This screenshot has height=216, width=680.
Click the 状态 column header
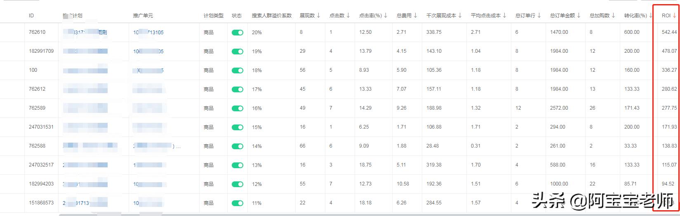[237, 15]
